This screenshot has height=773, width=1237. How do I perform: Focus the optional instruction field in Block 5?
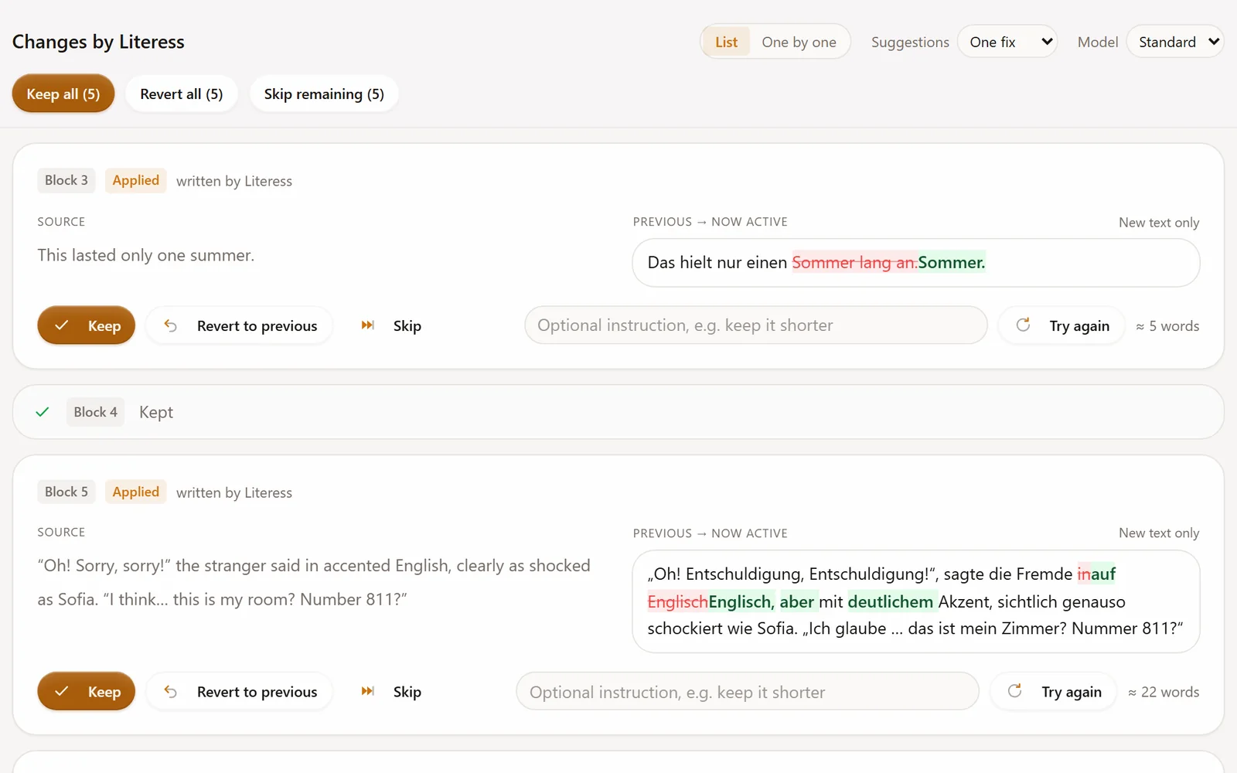[x=748, y=691]
